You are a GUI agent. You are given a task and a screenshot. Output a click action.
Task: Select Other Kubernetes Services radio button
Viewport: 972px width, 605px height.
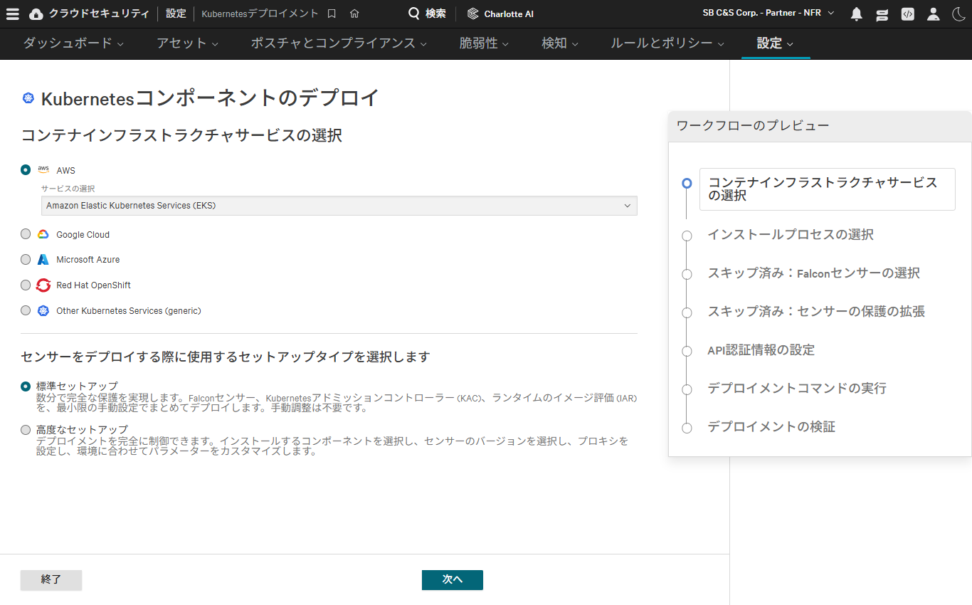tap(26, 311)
